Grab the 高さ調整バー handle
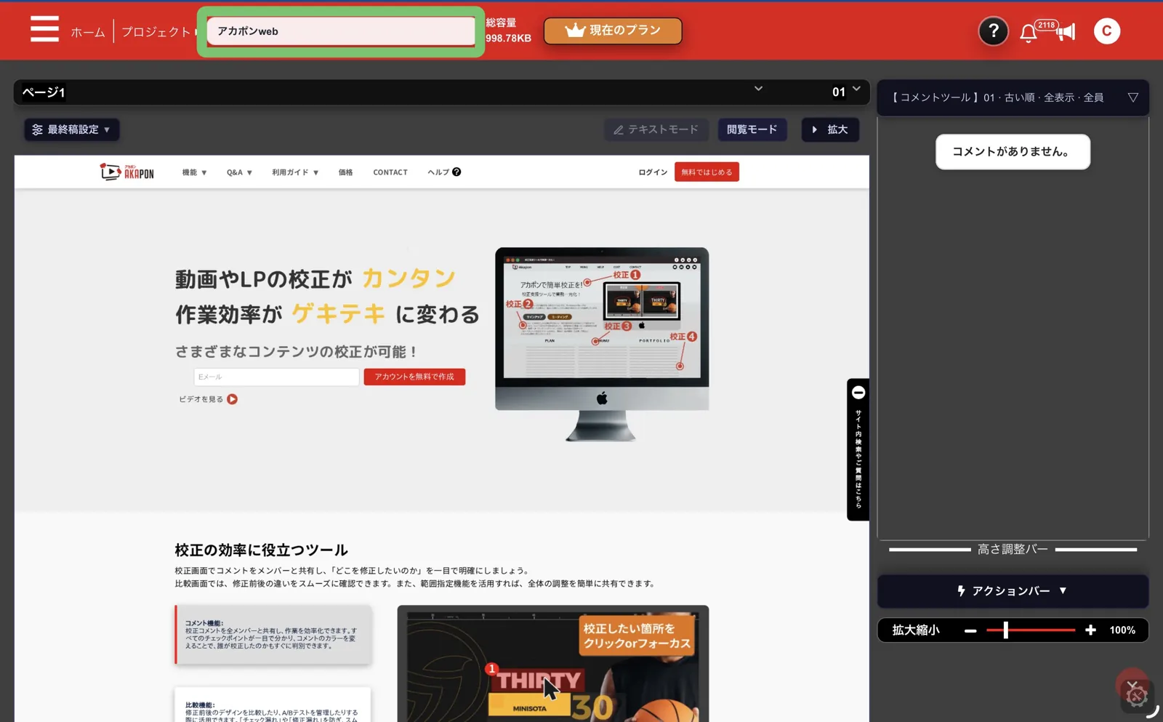This screenshot has width=1163, height=722. click(x=1013, y=549)
